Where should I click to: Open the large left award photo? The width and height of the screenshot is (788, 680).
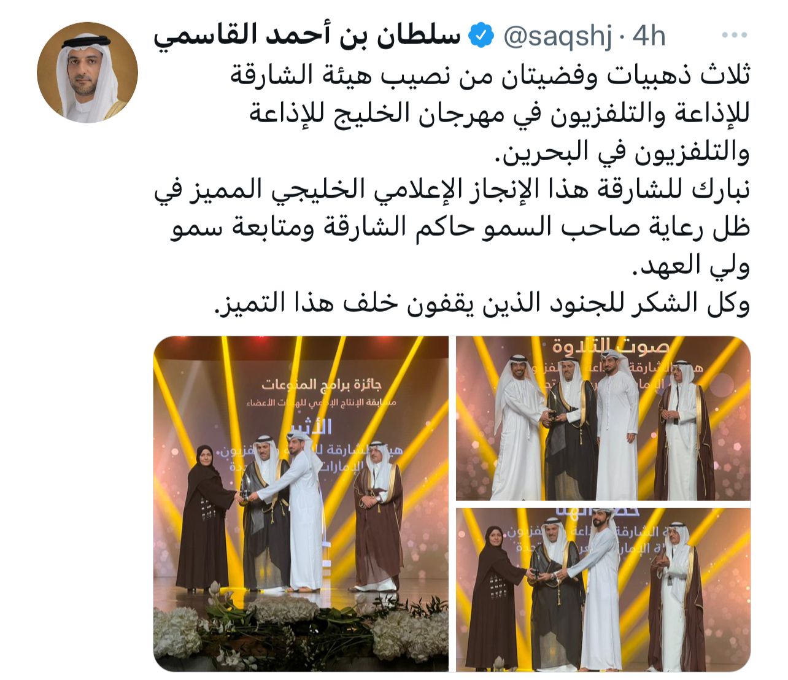click(301, 504)
